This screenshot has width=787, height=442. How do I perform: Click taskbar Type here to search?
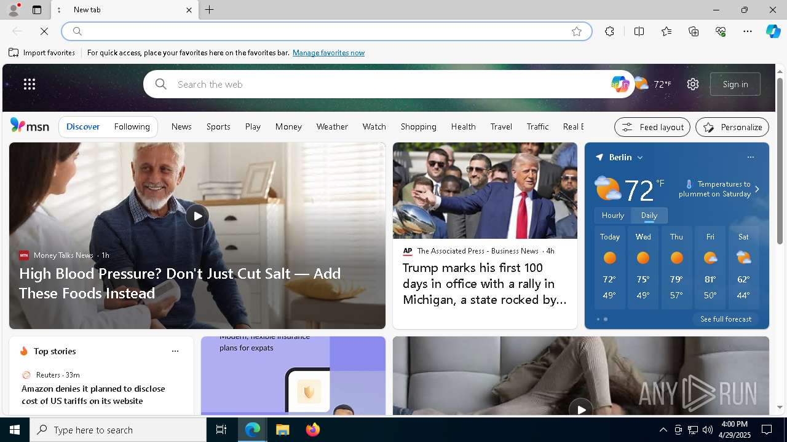118,430
